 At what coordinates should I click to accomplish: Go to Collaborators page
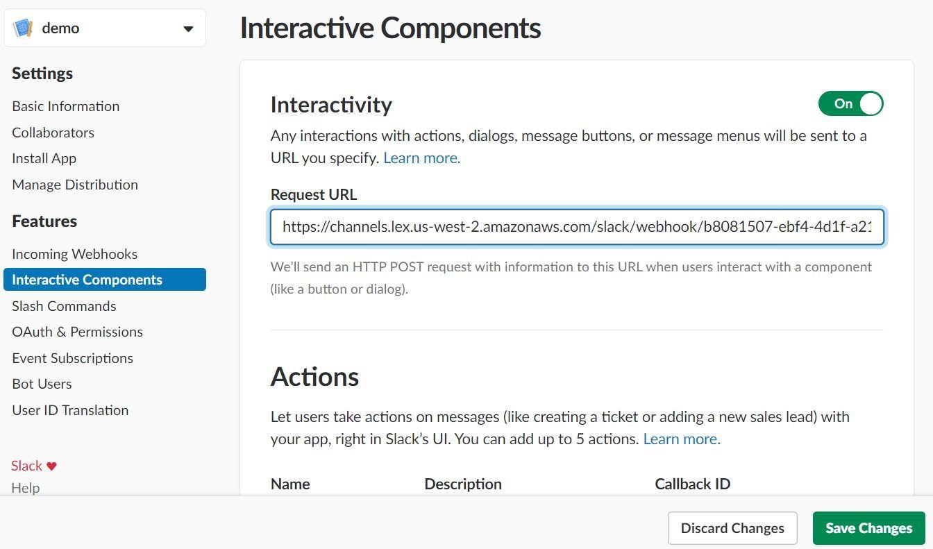(x=53, y=133)
